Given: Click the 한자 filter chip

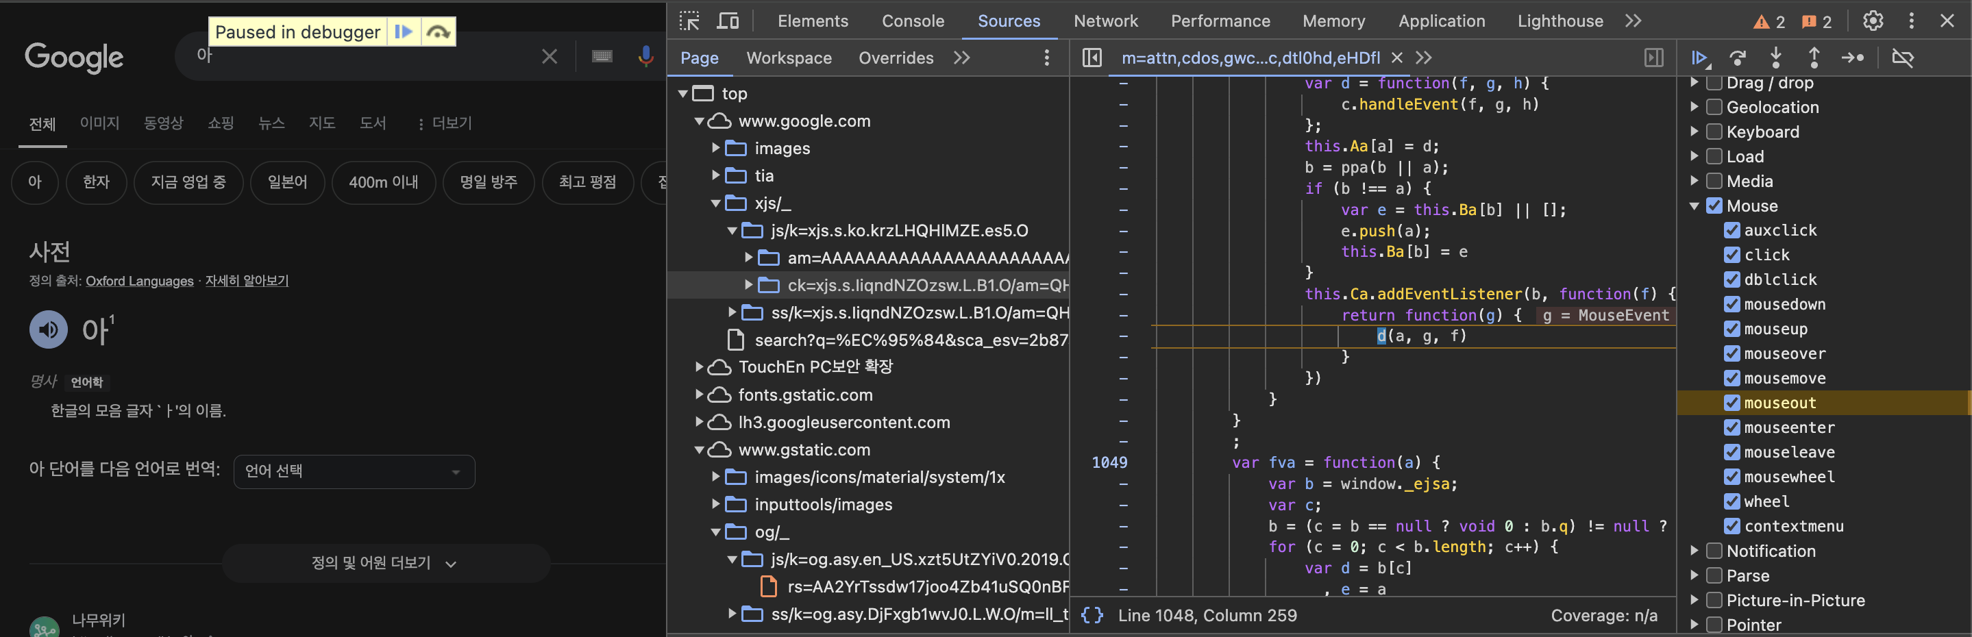Looking at the screenshot, I should pos(97,182).
